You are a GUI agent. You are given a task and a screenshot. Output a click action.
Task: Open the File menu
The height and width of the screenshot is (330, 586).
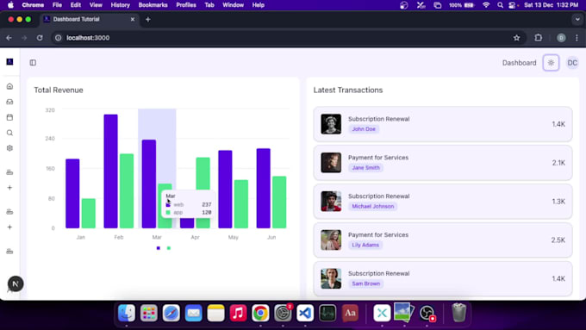click(x=57, y=5)
